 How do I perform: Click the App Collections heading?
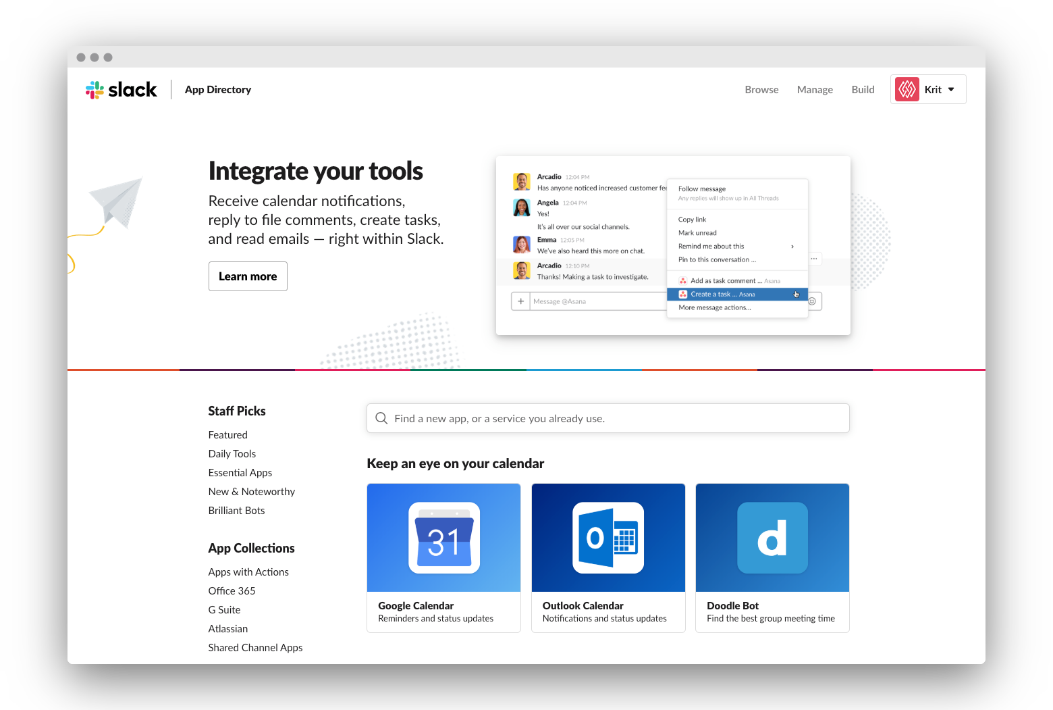pos(251,548)
